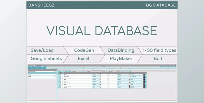204x103 pixels.
Task: Click the plus icon beside the table header
Action: [58, 73]
